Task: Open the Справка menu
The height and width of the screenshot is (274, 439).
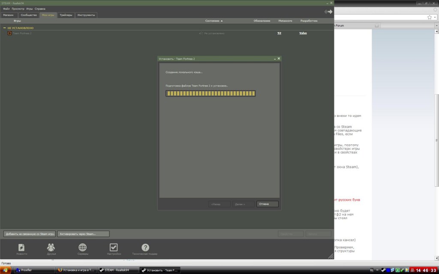Action: click(x=40, y=9)
